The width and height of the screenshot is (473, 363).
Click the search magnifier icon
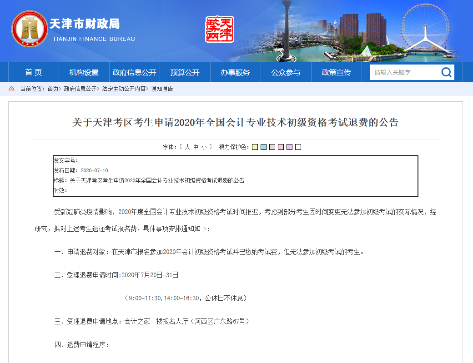pyautogui.click(x=446, y=72)
